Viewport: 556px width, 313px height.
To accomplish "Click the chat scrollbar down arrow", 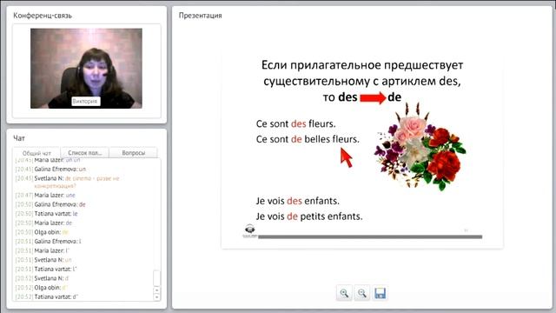I will [156, 297].
